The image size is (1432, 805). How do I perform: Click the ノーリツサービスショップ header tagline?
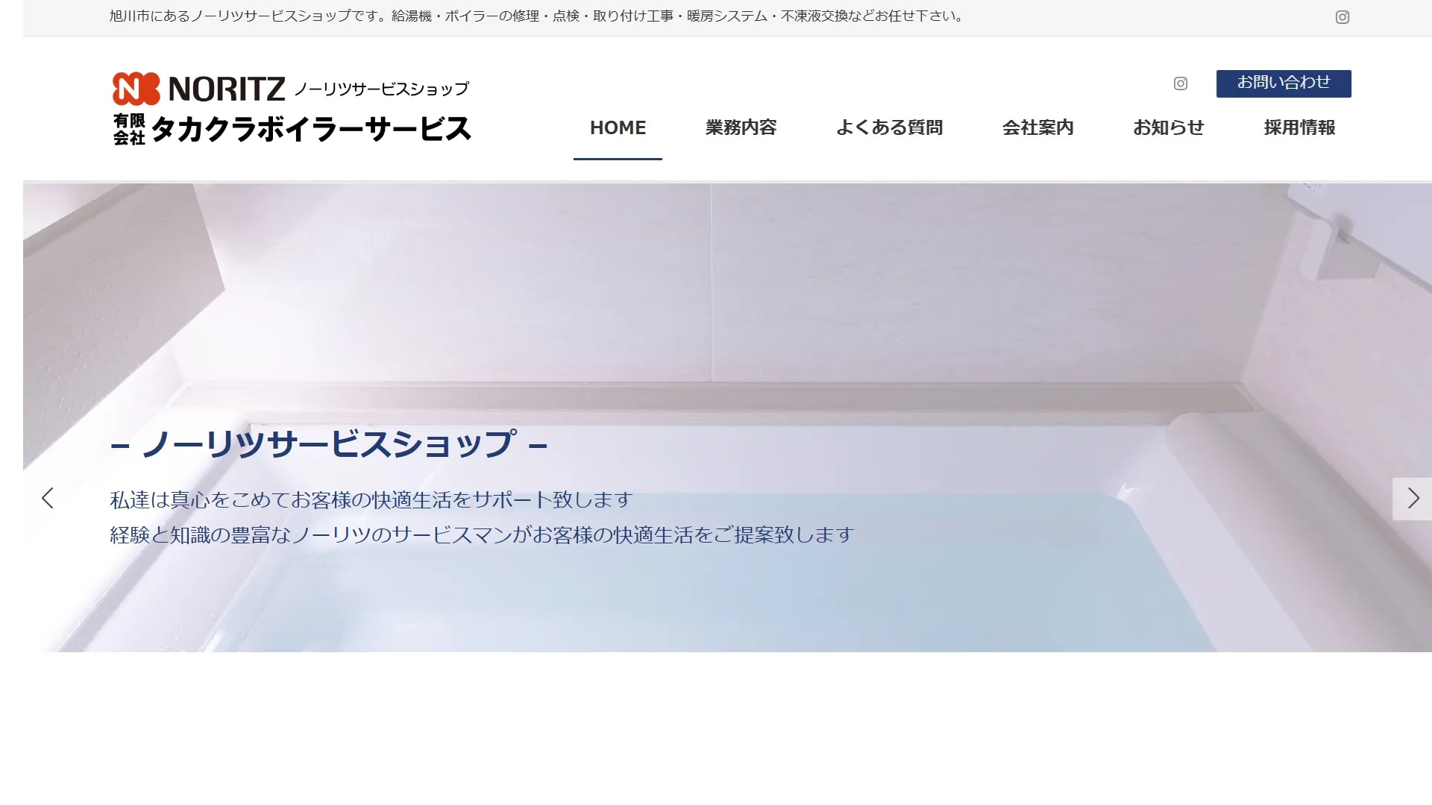pyautogui.click(x=382, y=89)
